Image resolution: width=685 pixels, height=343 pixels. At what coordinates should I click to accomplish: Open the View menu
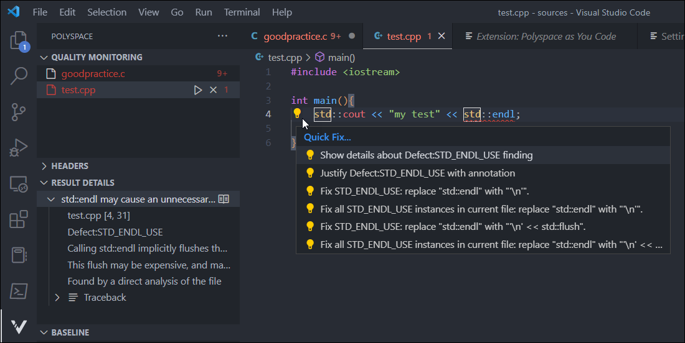click(149, 12)
